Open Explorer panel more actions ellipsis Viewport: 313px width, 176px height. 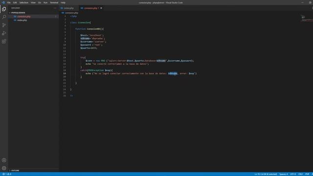click(55, 8)
